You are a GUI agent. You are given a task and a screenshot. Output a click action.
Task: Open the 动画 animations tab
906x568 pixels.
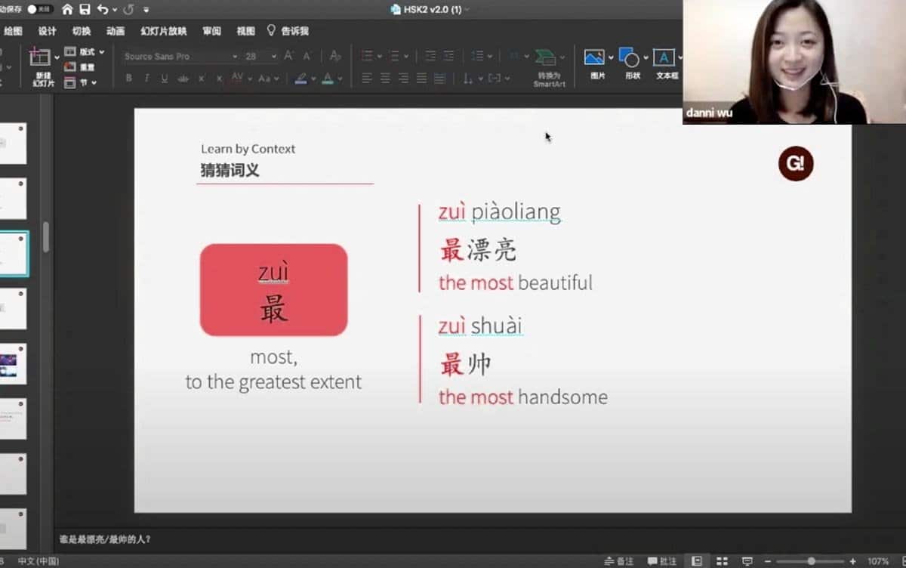116,31
